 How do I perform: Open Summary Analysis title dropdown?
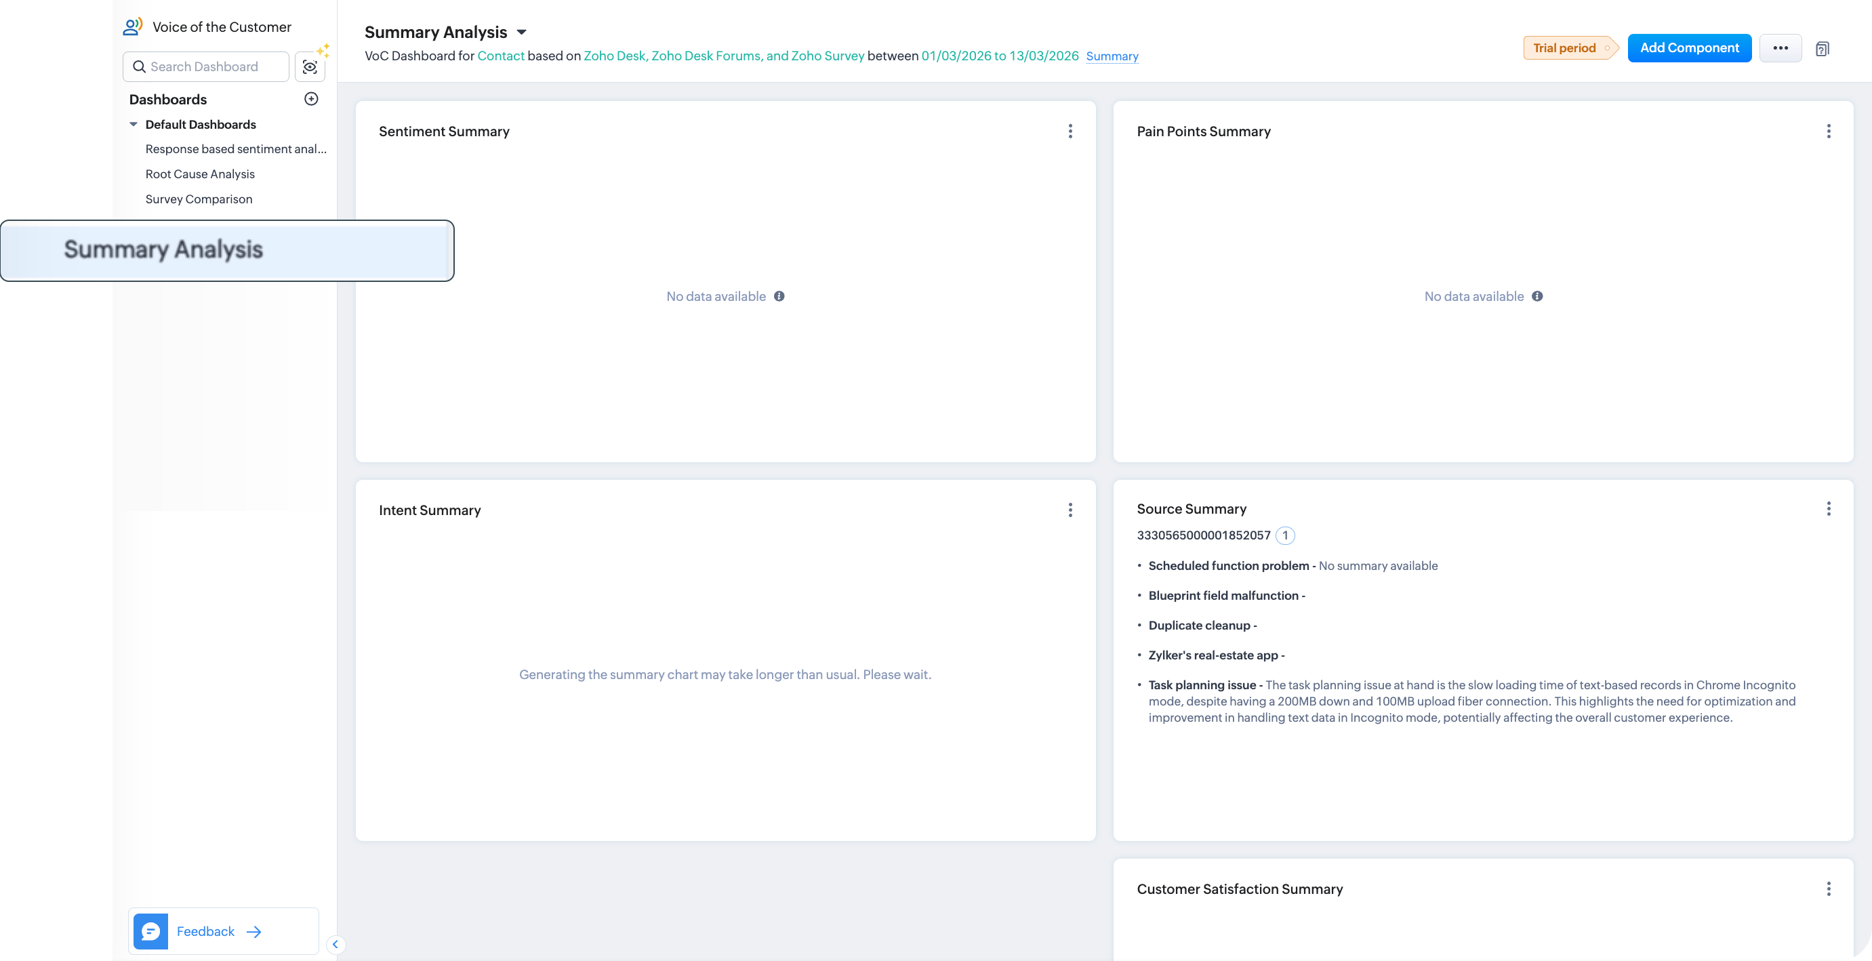coord(521,33)
